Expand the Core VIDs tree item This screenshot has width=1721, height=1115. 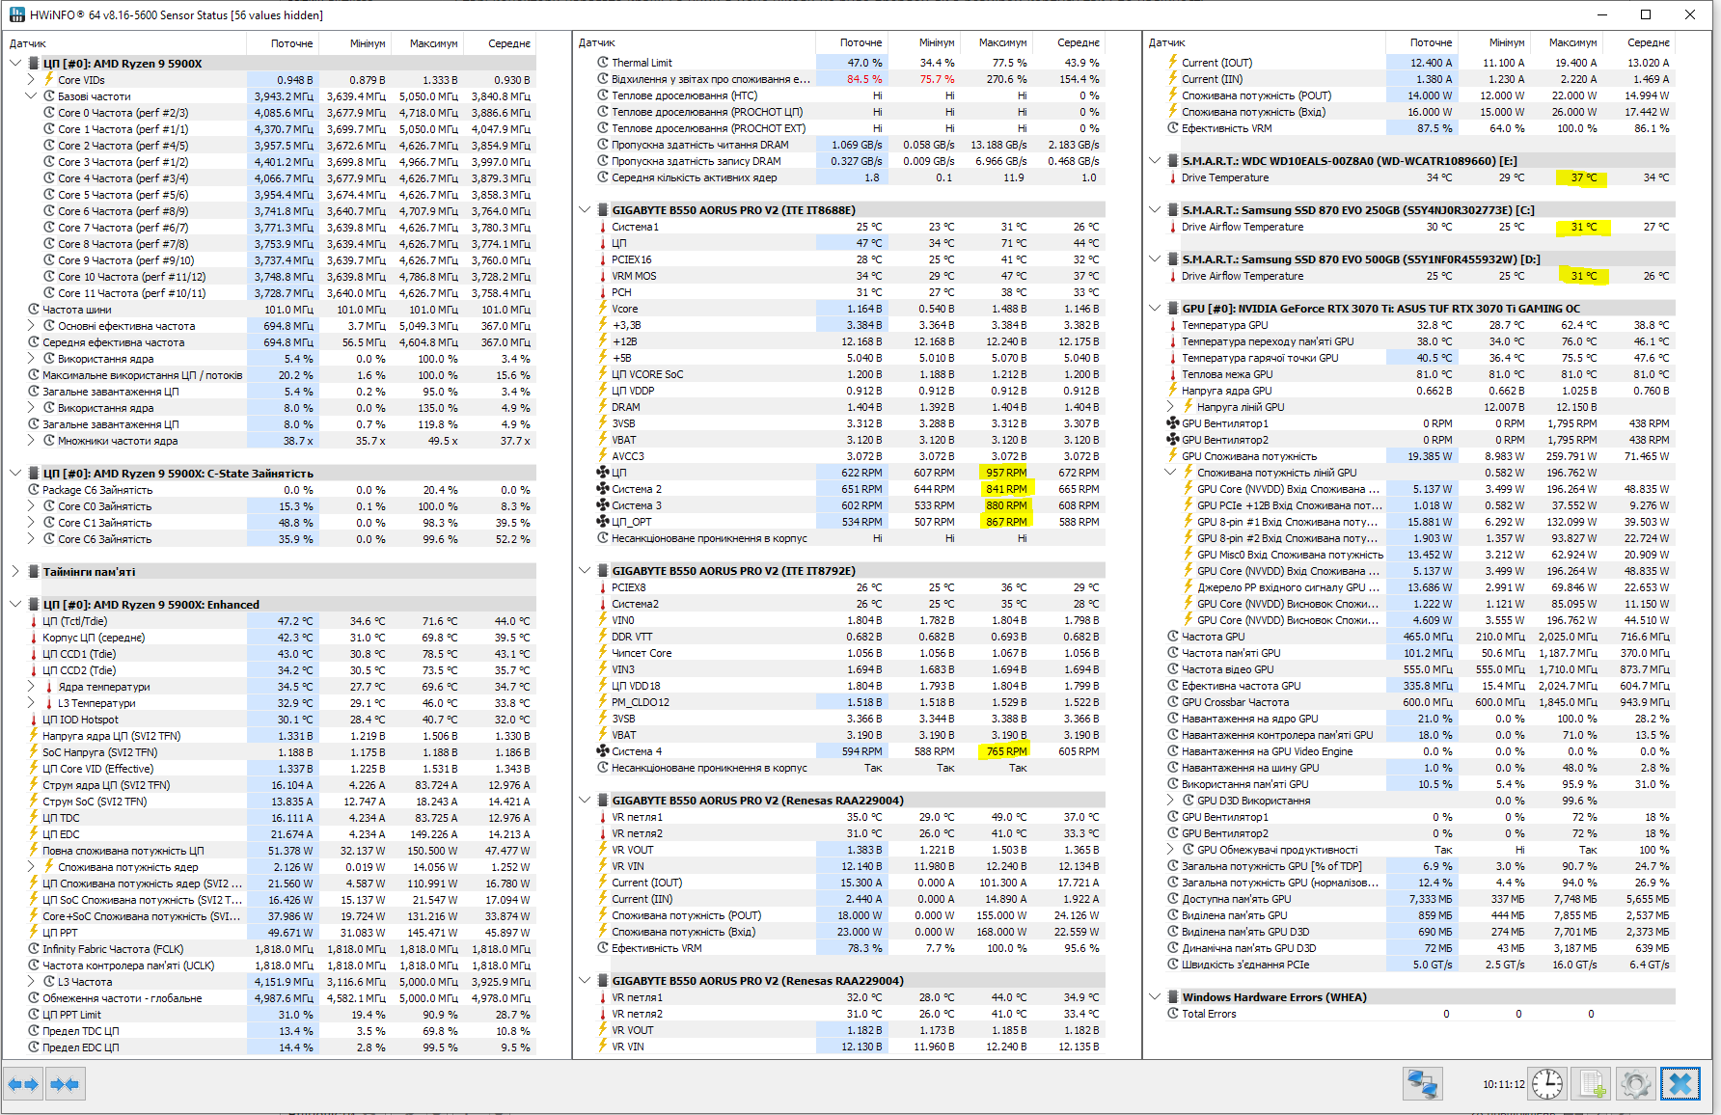pos(31,80)
